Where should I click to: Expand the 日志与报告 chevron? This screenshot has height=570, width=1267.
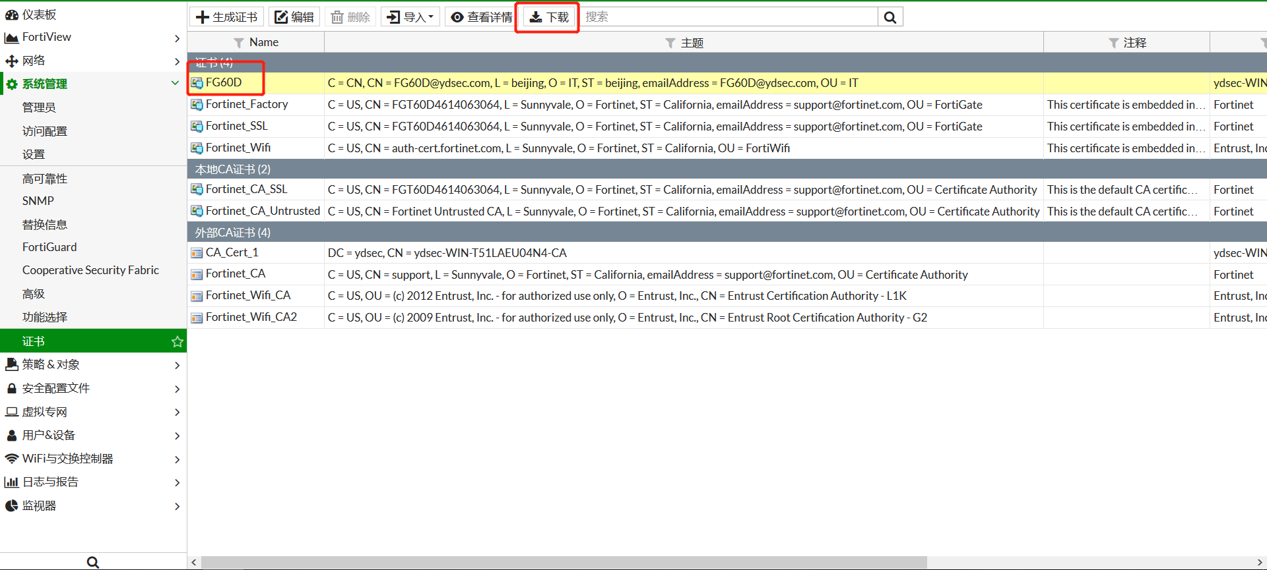click(177, 483)
